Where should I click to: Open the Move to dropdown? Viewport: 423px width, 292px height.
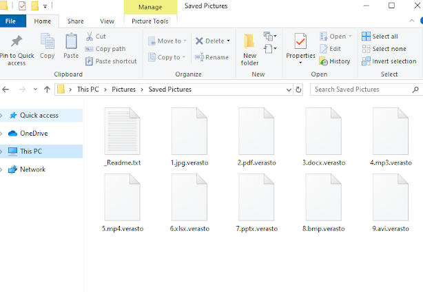166,41
